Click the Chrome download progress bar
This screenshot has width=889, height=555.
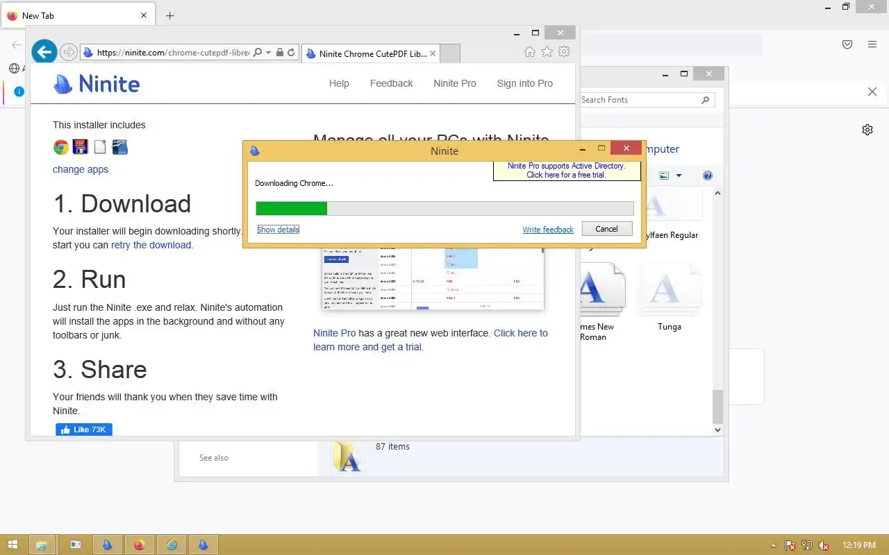[x=444, y=208]
